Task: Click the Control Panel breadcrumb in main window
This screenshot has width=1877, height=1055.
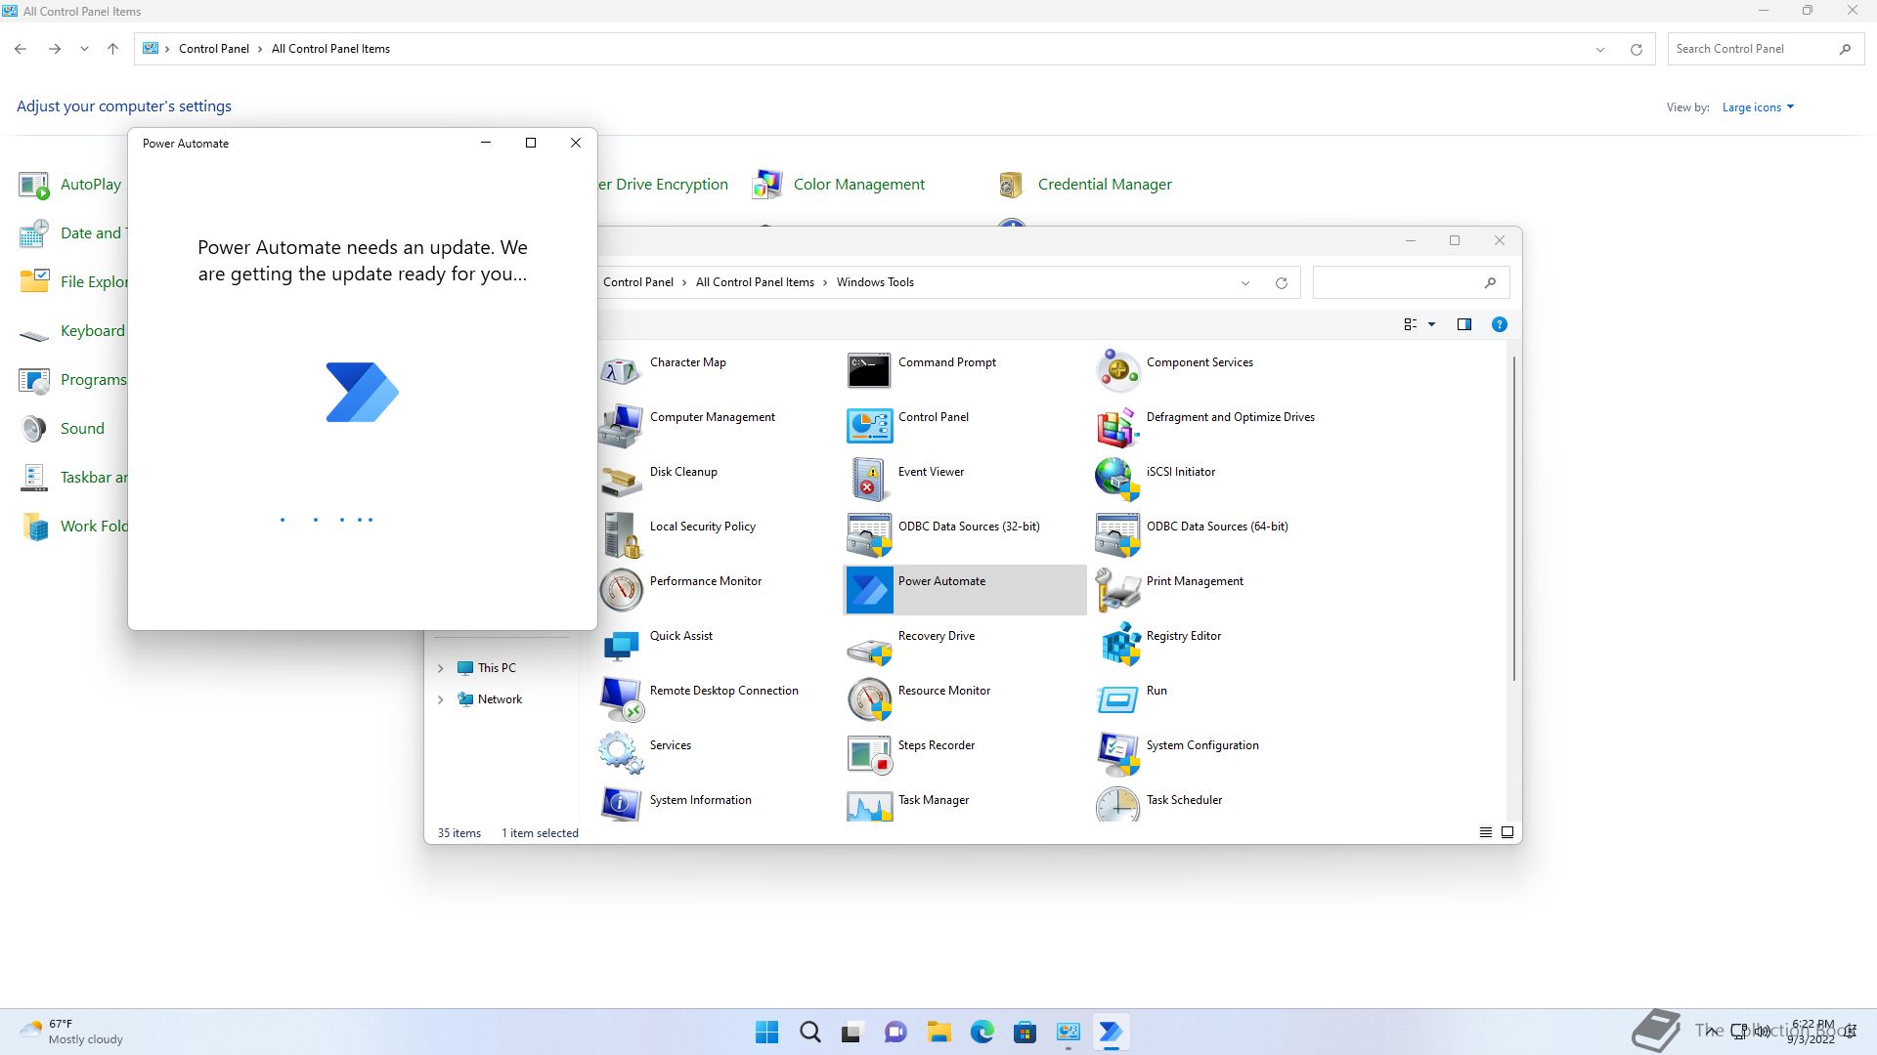Action: [x=214, y=49]
